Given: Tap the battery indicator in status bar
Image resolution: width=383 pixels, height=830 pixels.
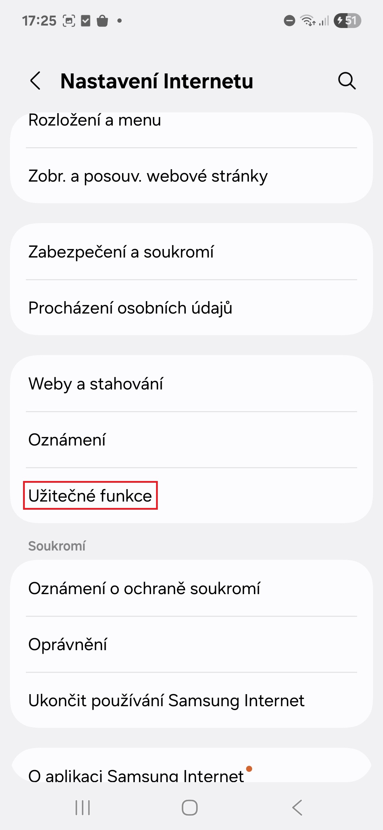Looking at the screenshot, I should coord(347,21).
